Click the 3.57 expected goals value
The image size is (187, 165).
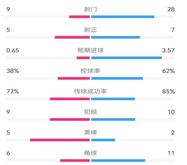pos(168,50)
